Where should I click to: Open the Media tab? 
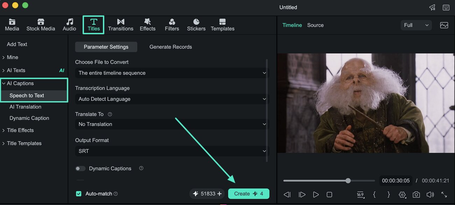tap(12, 25)
